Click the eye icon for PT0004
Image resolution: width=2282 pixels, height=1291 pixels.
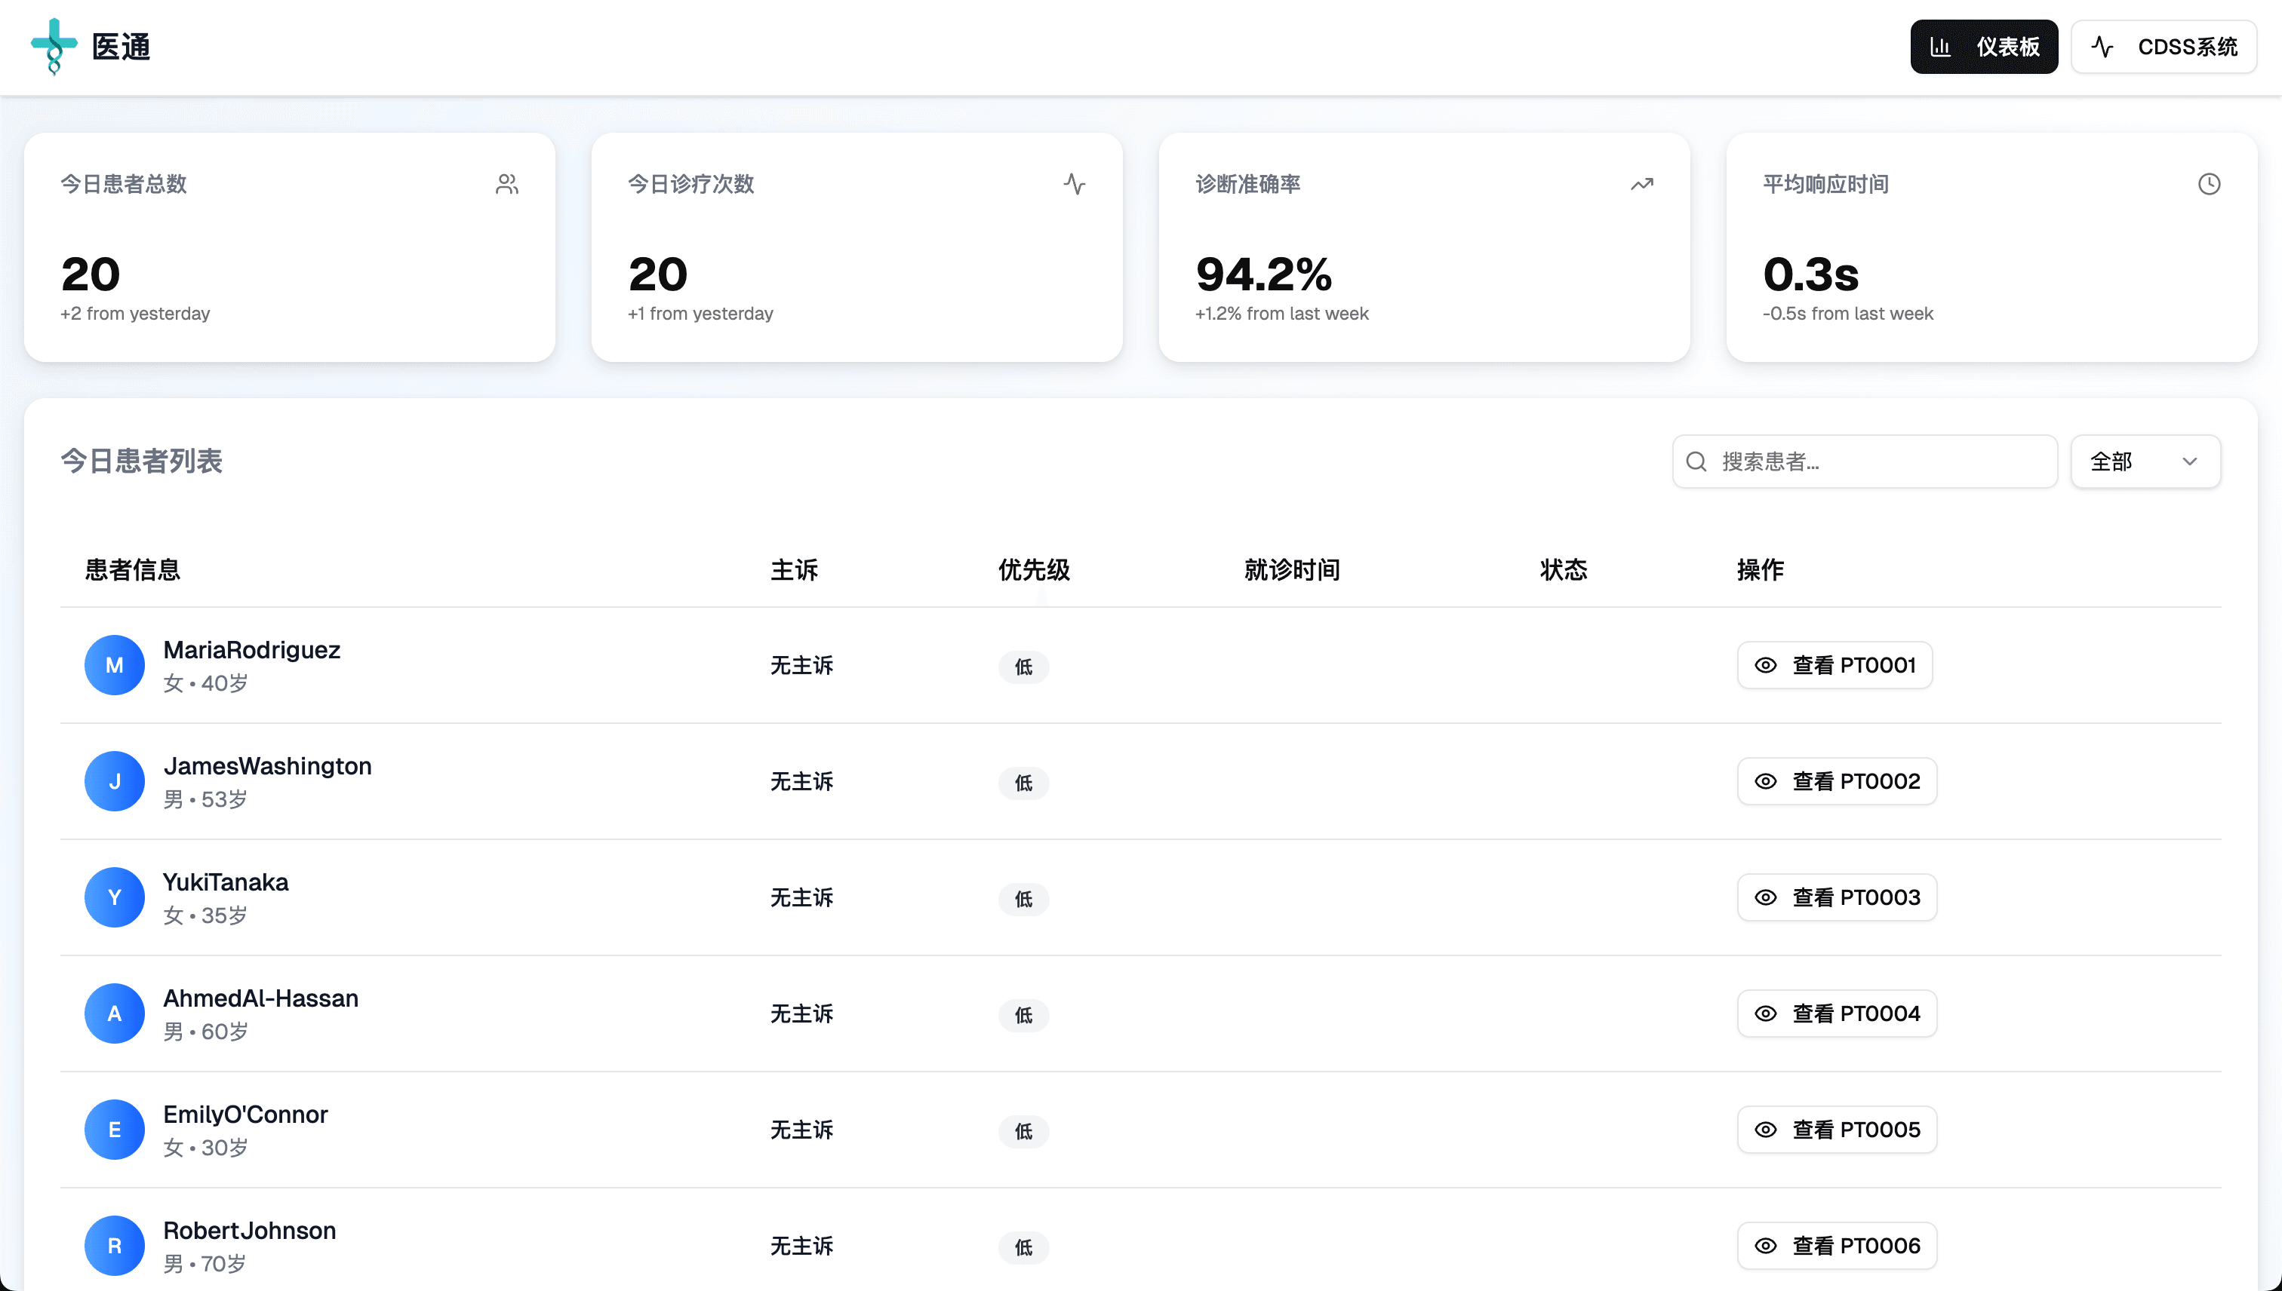[1766, 1013]
